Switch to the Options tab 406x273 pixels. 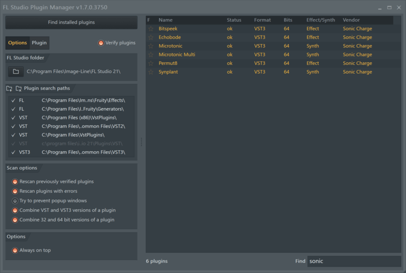point(17,43)
